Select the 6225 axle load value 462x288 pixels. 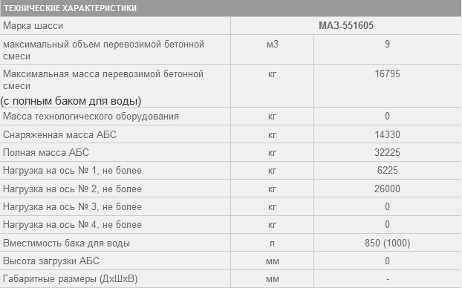pos(388,171)
